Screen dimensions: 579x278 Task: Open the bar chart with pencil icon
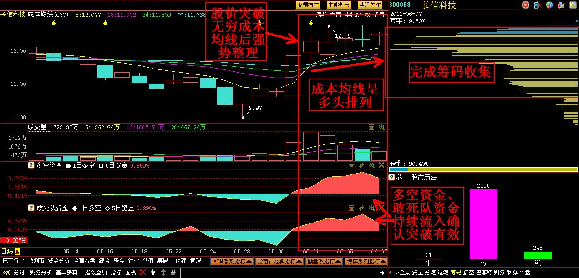point(561,5)
